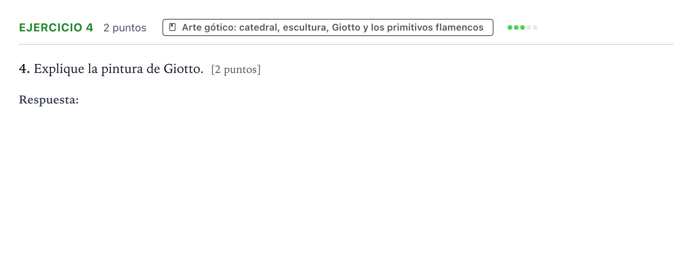
Task: Click the book icon in the topic tag
Action: pos(172,27)
